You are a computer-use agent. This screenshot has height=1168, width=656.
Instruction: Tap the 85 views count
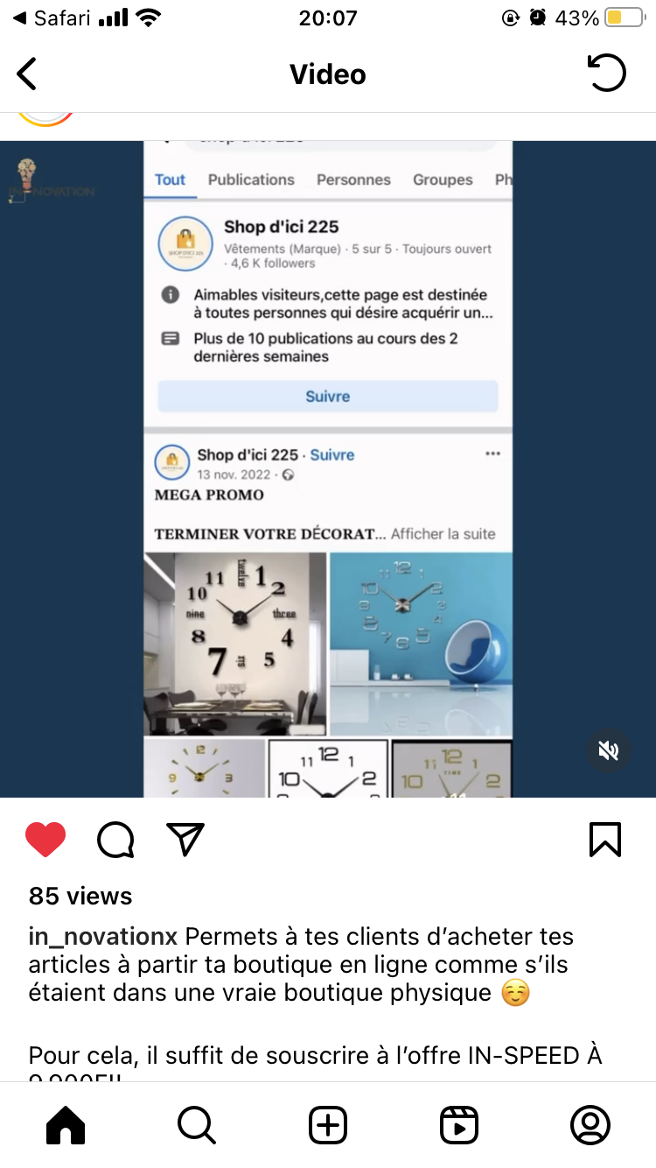[x=80, y=896]
